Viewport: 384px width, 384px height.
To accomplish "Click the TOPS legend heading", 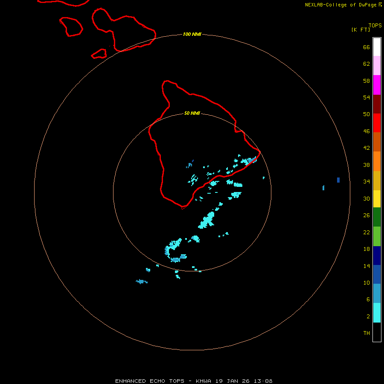I will pos(375,25).
